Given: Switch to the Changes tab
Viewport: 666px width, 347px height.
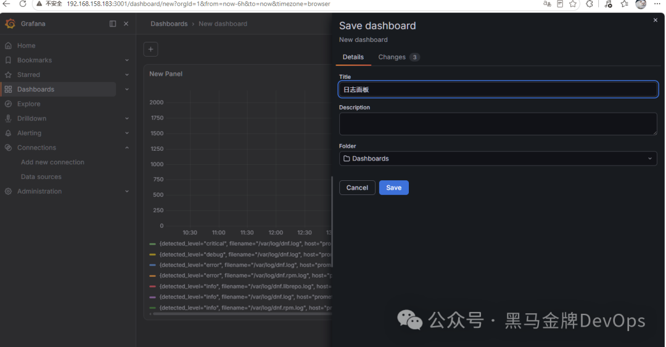Looking at the screenshot, I should (399, 57).
